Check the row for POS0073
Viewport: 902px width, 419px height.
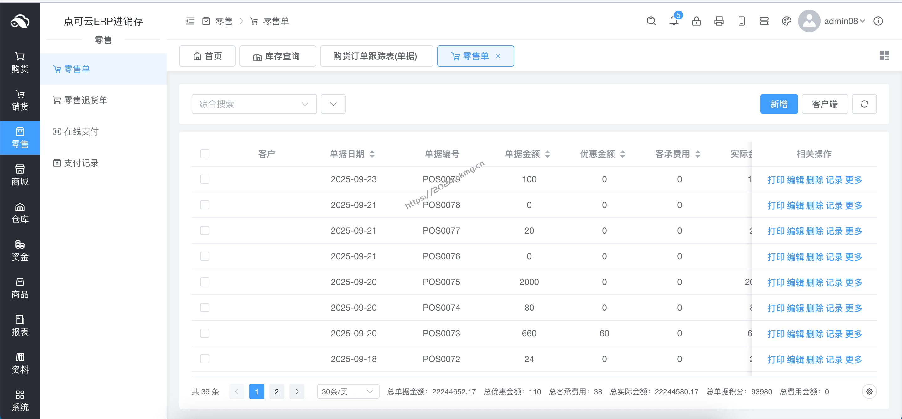205,333
